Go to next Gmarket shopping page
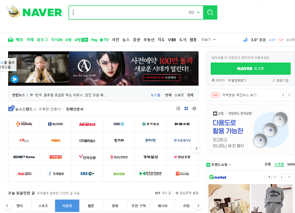This screenshot has height=213, width=295. pos(289,177)
